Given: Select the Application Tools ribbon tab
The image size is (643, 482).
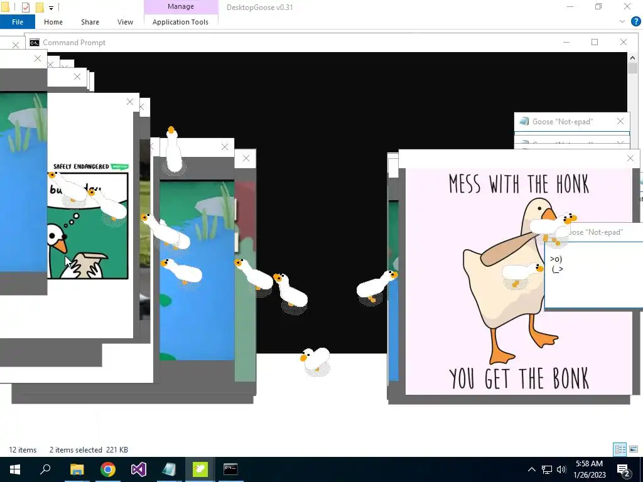Looking at the screenshot, I should click(180, 22).
